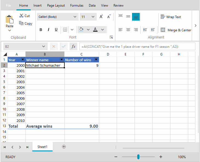This screenshot has width=200, height=162.
Task: Switch to the Page Layout tab
Action: (x=56, y=5)
